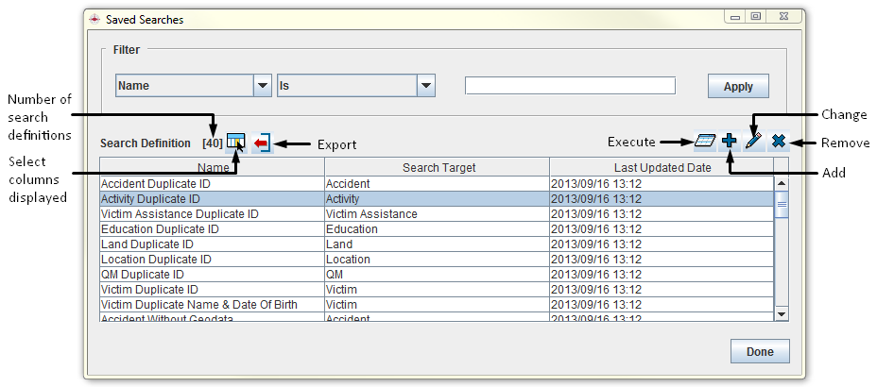877x387 pixels.
Task: Click the Change (pencil) icon
Action: [x=753, y=142]
